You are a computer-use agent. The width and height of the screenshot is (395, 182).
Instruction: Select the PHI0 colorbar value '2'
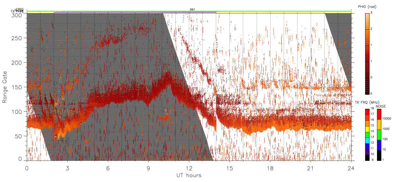pyautogui.click(x=371, y=29)
